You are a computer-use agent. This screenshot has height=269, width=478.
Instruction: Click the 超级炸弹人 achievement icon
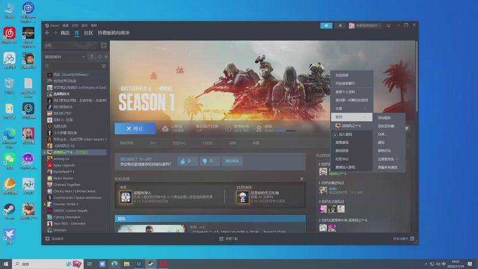pos(125,197)
